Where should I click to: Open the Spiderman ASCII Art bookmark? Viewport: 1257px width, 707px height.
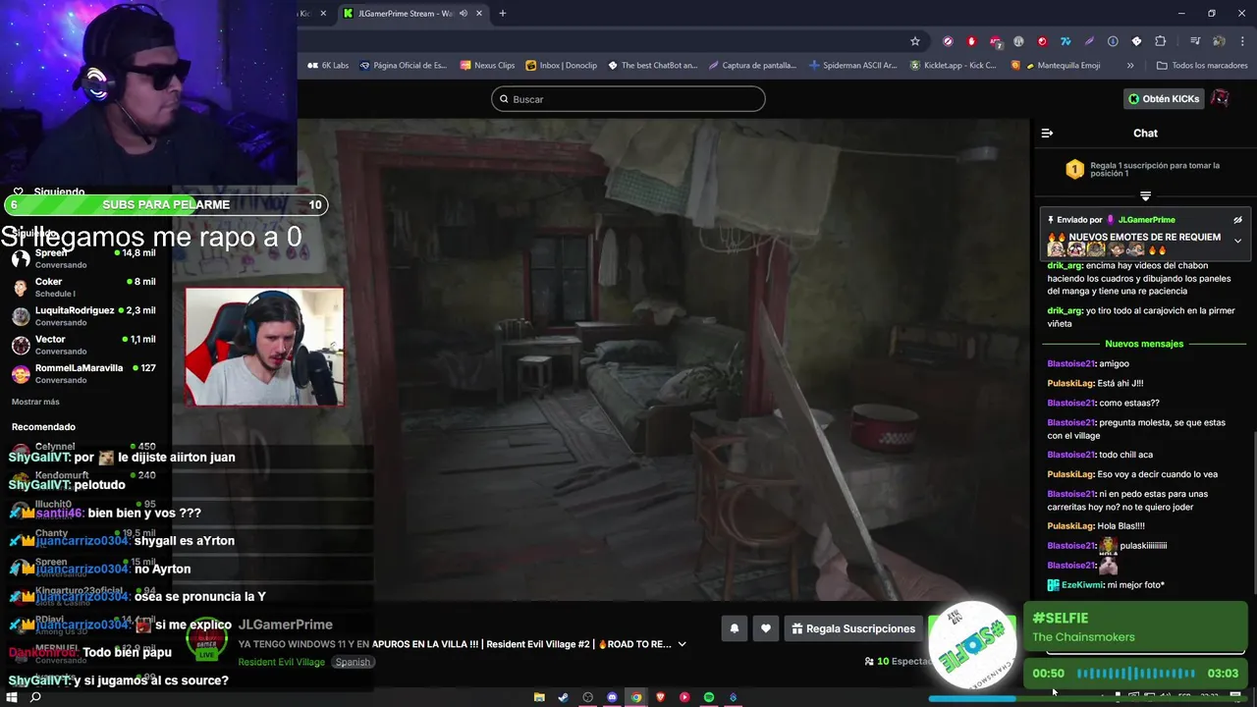pos(853,66)
